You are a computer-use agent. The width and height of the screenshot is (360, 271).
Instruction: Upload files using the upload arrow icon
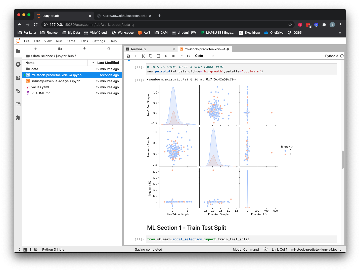[x=84, y=49]
